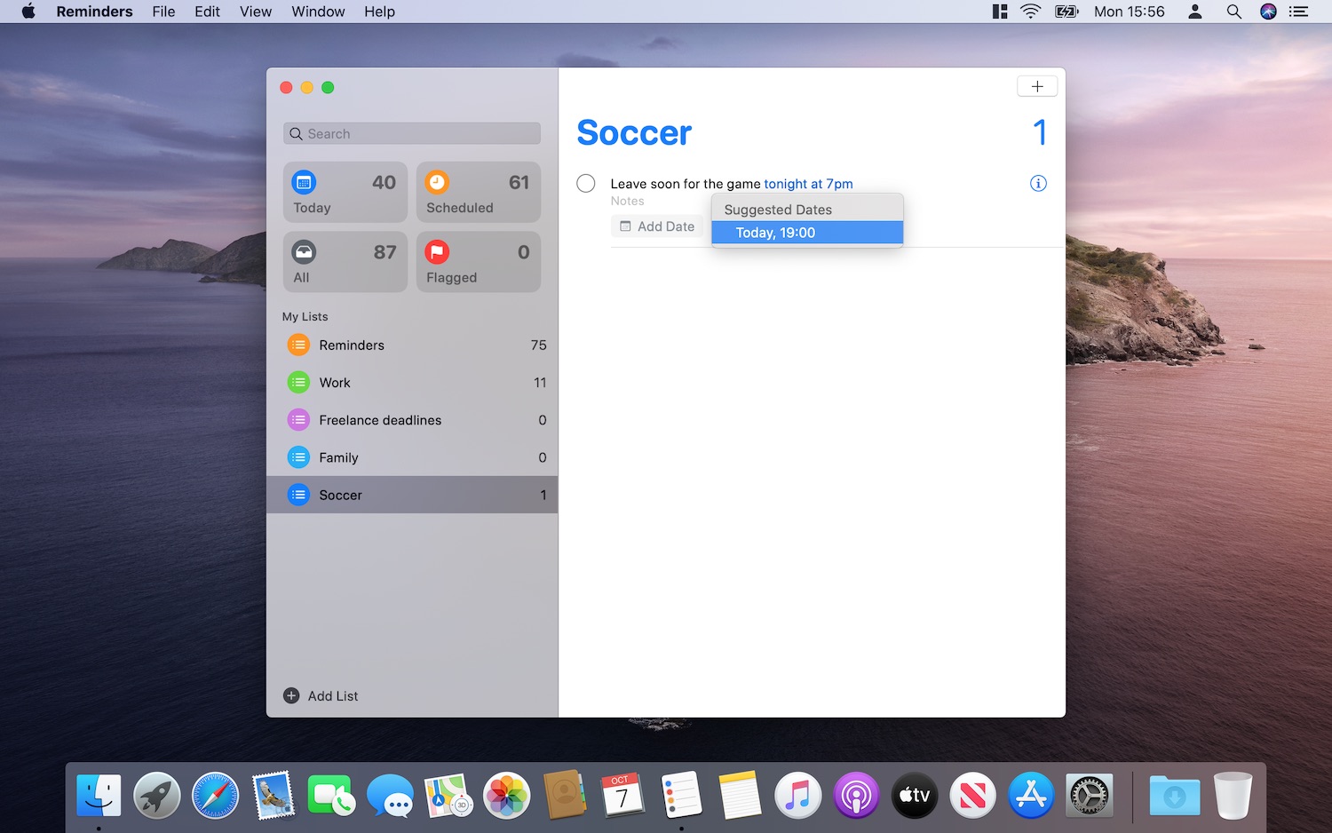Open Siri from the menu bar

pyautogui.click(x=1267, y=12)
